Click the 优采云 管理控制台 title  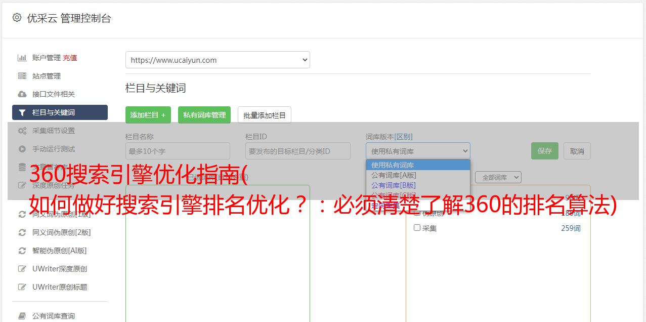[x=69, y=18]
